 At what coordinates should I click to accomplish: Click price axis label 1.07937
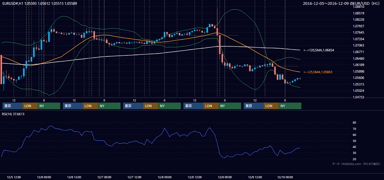[358, 26]
